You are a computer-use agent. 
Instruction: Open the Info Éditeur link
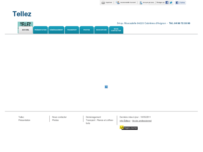[125, 121]
